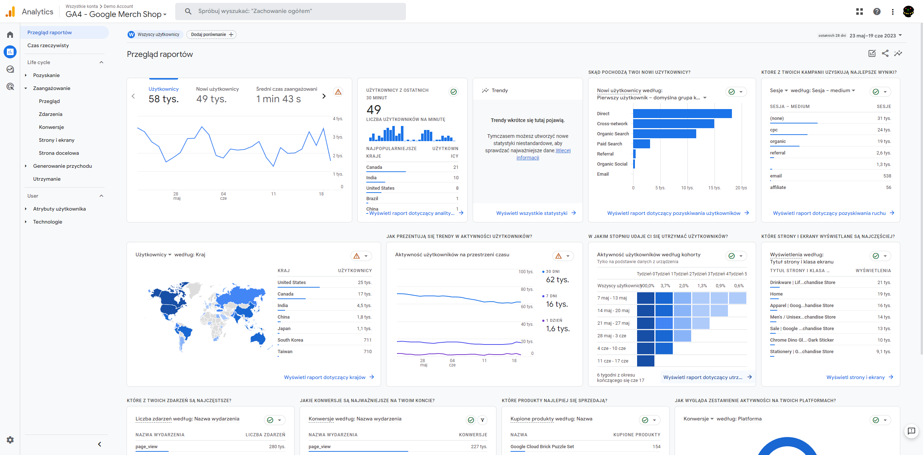
Task: Click the Google apps grid icon
Action: [860, 12]
